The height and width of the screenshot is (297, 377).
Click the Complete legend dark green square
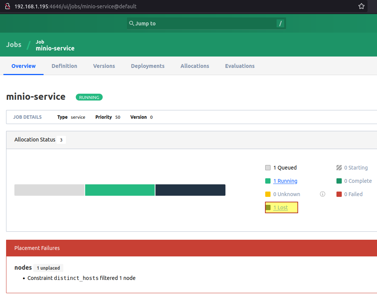point(339,181)
